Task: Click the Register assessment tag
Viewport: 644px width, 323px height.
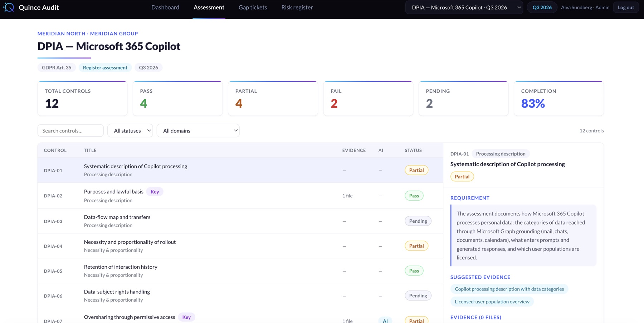Action: point(105,67)
